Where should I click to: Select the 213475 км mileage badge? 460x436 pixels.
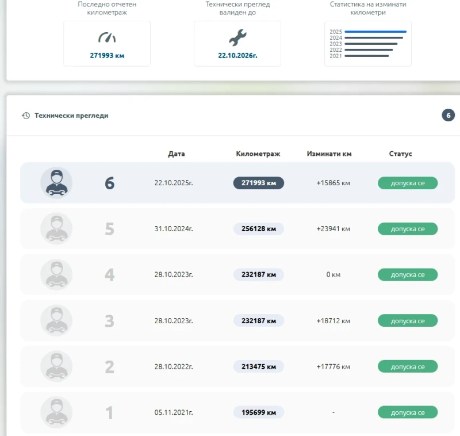258,367
